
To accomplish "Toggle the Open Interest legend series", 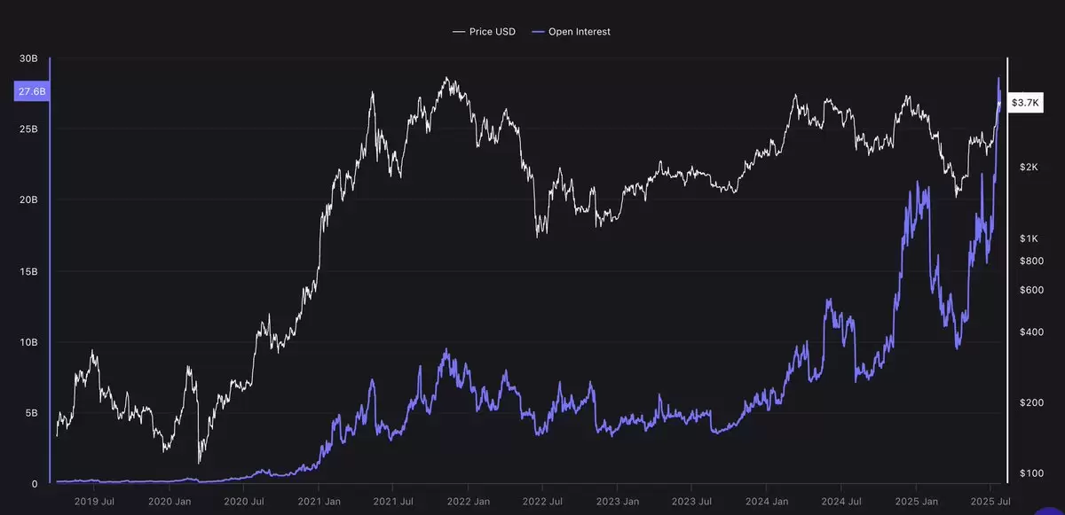I will tap(571, 32).
